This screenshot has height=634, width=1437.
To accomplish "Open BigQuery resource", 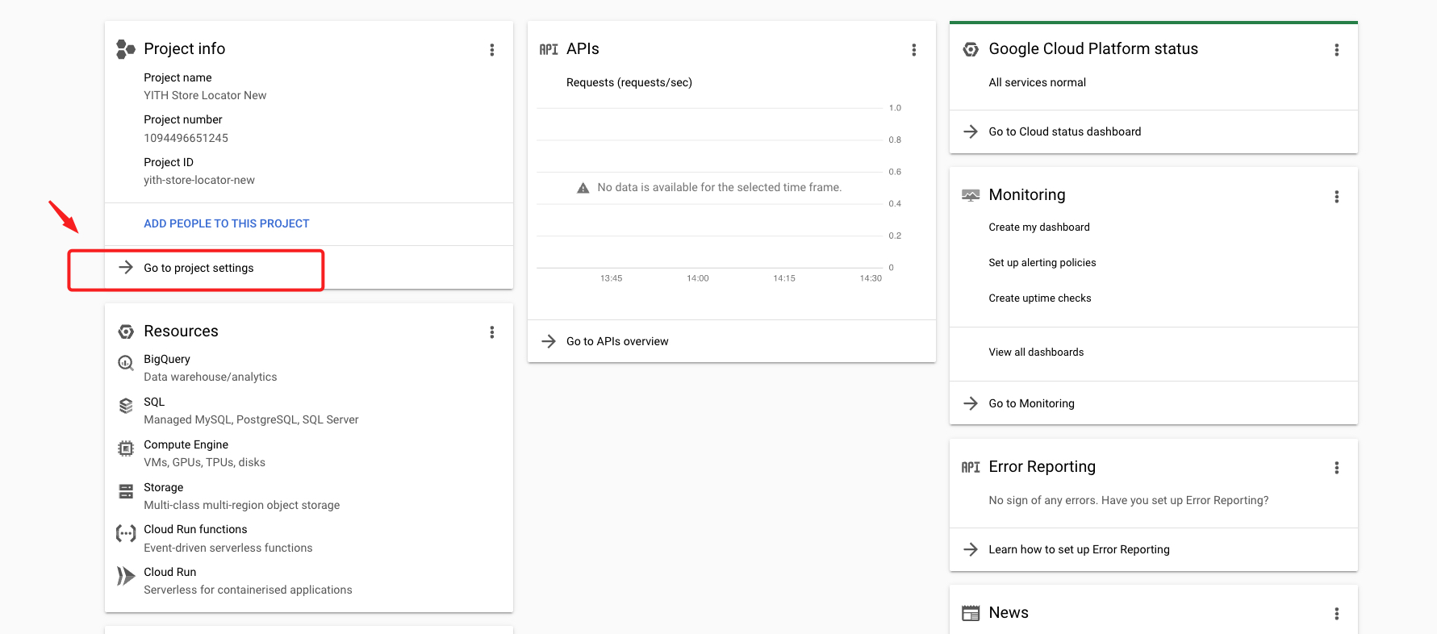I will 167,359.
